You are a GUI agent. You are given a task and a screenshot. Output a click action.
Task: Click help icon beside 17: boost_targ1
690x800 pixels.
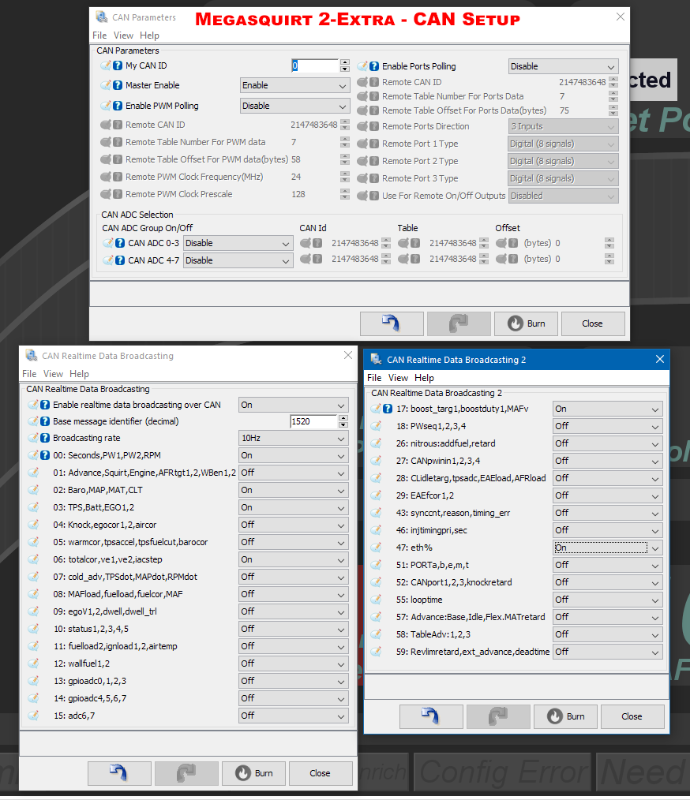[x=388, y=409]
